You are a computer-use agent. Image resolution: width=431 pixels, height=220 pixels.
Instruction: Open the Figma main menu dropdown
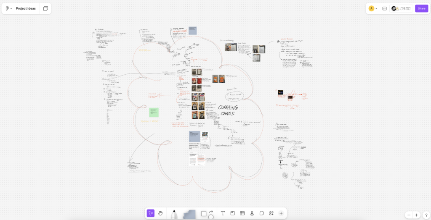click(x=8, y=8)
